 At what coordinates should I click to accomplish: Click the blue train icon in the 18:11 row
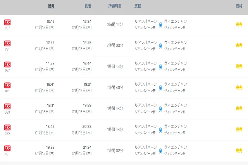pyautogui.click(x=160, y=109)
